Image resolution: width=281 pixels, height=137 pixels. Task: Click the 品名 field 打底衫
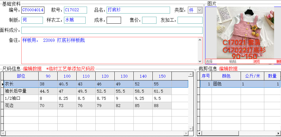click(x=138, y=10)
